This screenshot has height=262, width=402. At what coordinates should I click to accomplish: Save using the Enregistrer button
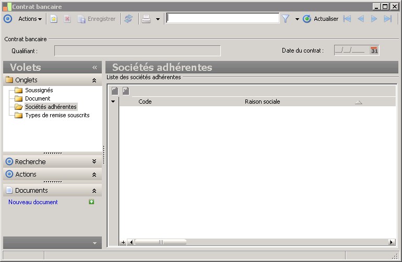[97, 19]
